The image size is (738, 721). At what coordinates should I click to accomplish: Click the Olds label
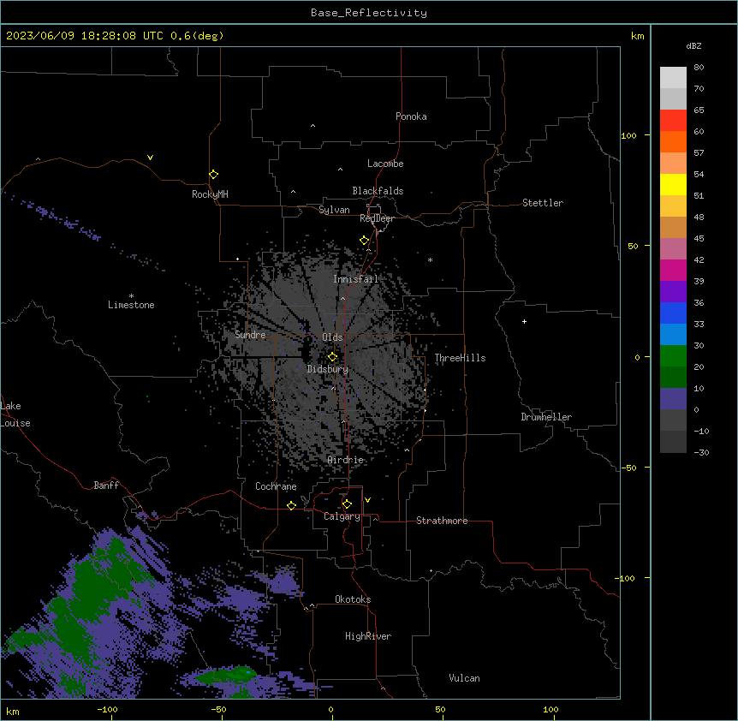[332, 337]
